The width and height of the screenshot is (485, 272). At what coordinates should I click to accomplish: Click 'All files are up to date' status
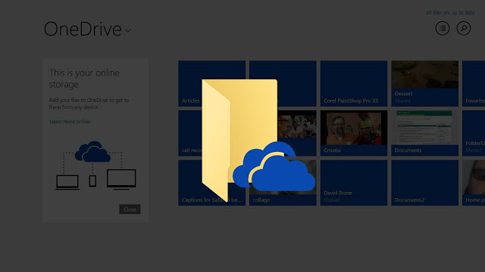[450, 13]
